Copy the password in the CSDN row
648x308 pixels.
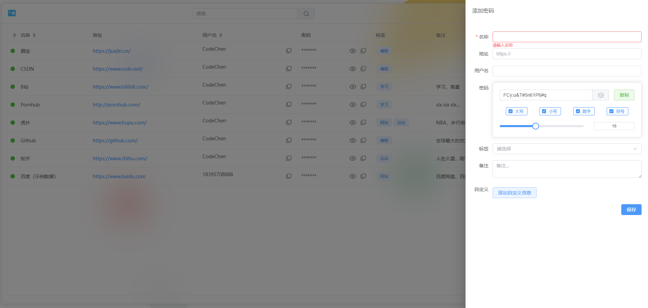pyautogui.click(x=363, y=69)
